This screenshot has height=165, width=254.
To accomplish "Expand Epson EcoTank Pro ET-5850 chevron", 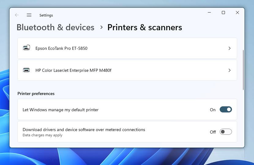I will coord(230,48).
